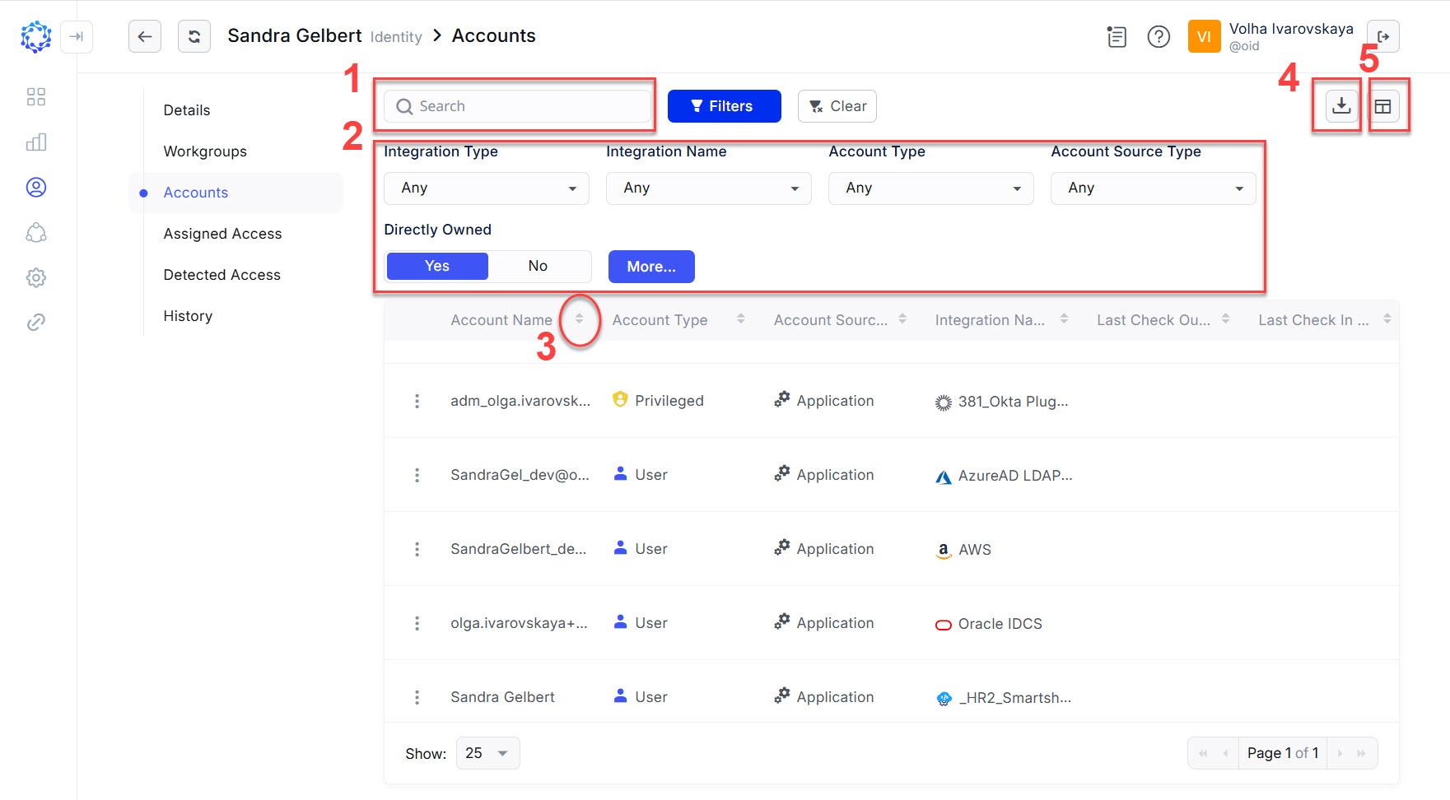Open the reports chart icon in sidebar

[x=35, y=142]
